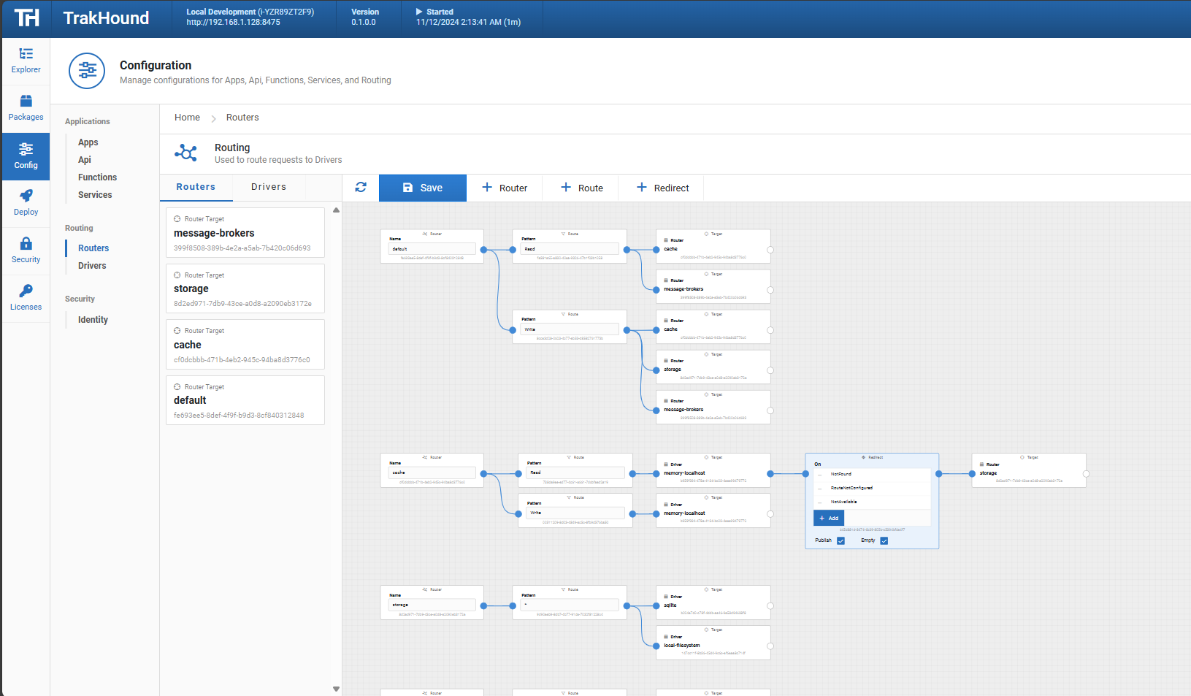The width and height of the screenshot is (1191, 696).
Task: Click Started play icon in header
Action: [x=419, y=12]
